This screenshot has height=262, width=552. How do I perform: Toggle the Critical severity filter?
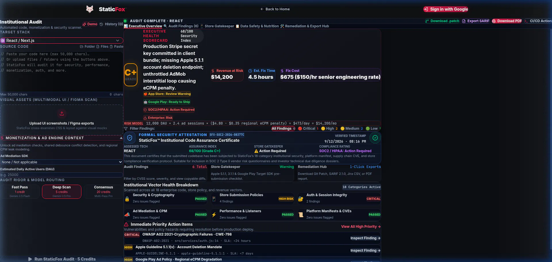tap(308, 129)
